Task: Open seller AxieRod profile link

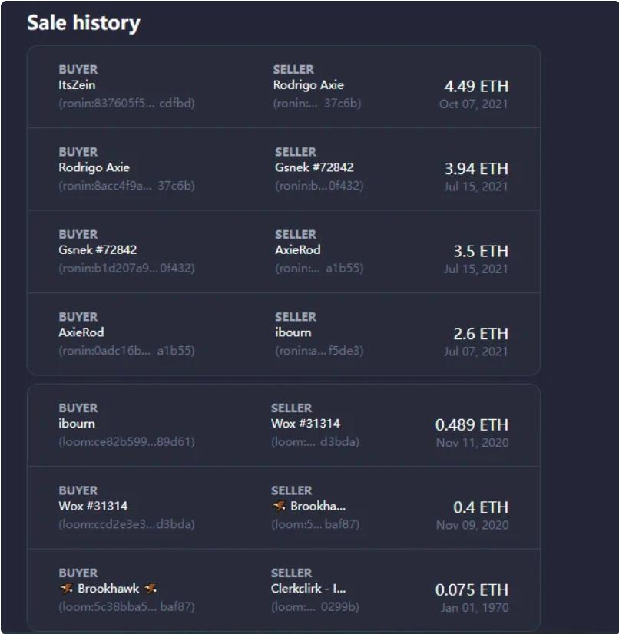Action: tap(298, 250)
